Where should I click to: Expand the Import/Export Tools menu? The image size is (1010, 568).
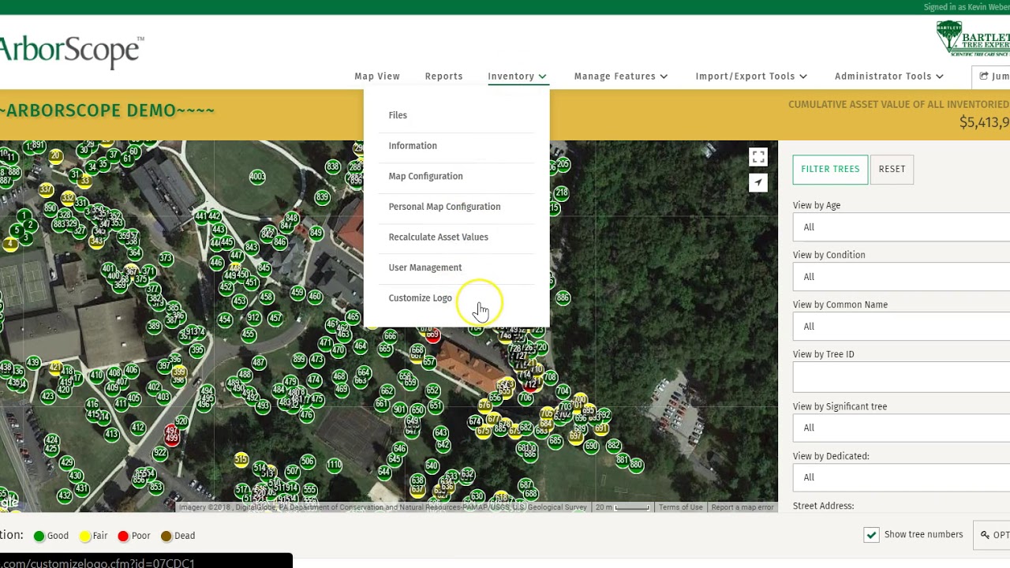pos(751,77)
